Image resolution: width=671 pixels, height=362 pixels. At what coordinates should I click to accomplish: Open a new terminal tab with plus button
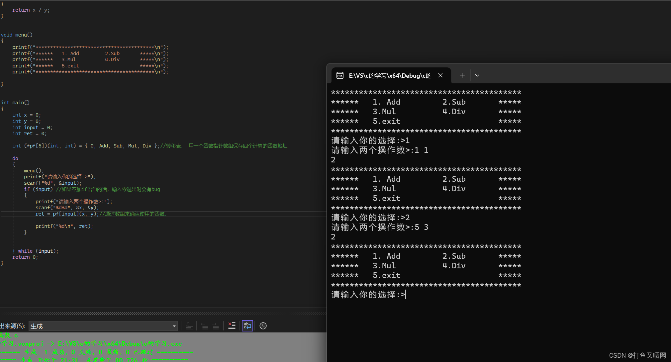[x=462, y=75]
